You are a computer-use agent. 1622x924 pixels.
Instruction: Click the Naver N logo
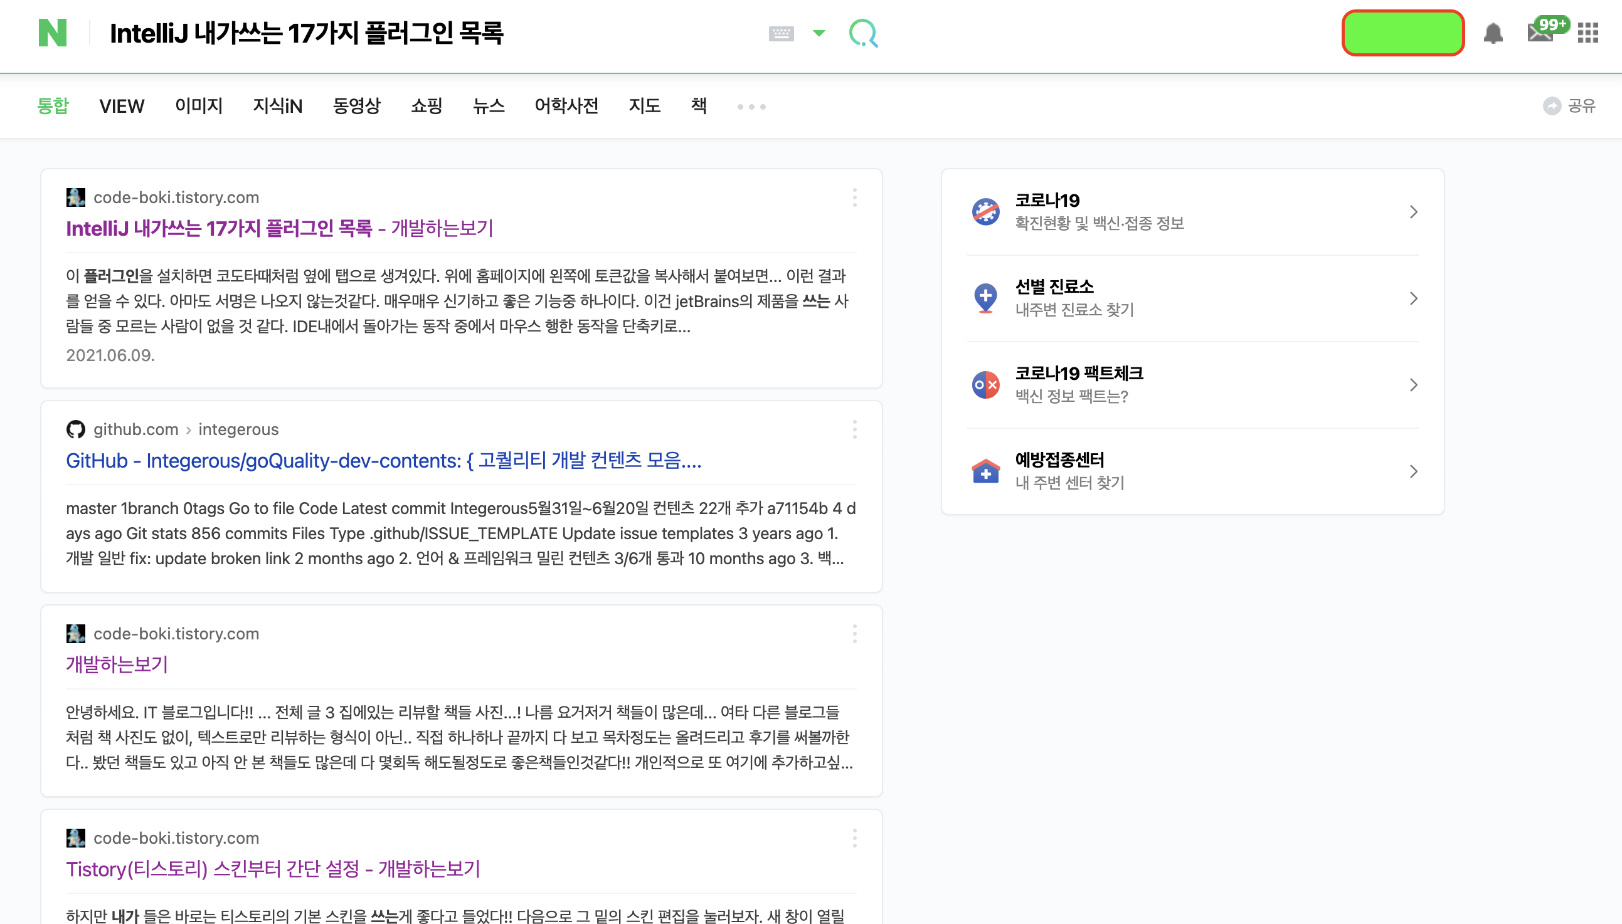click(x=52, y=33)
